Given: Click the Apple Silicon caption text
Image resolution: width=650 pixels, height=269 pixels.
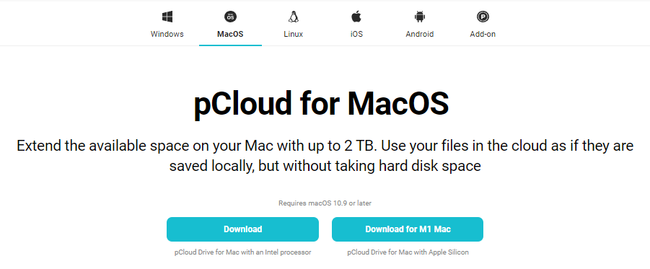Looking at the screenshot, I should [408, 252].
